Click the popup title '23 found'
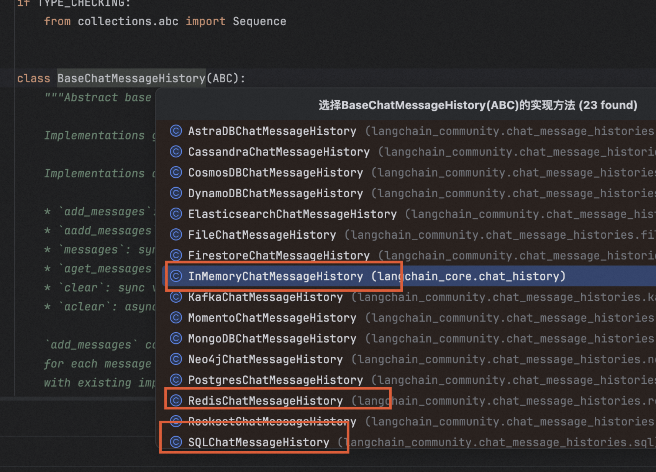This screenshot has width=656, height=472. (x=608, y=105)
